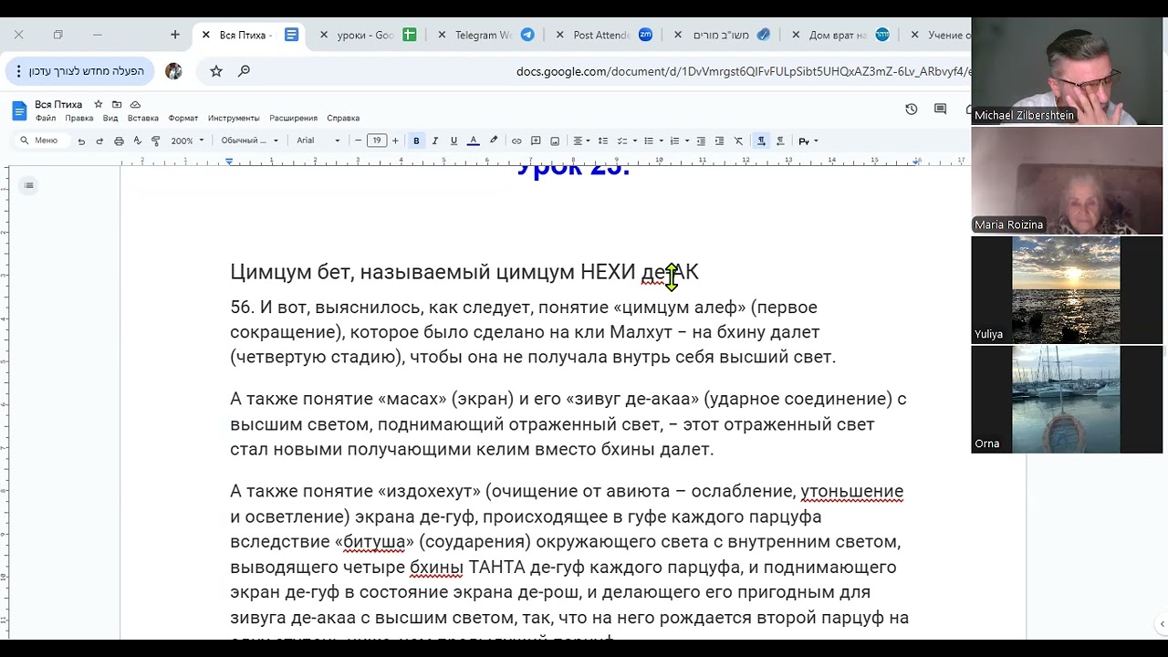Click the zoom magnifier in address bar
The image size is (1168, 657).
click(x=244, y=71)
